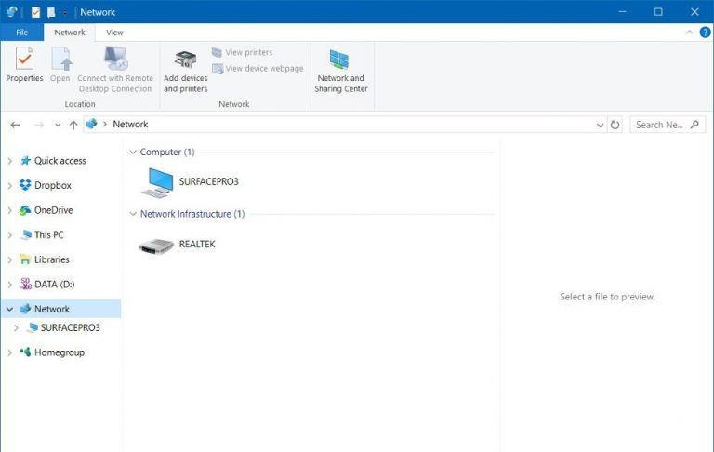The image size is (714, 452).
Task: Collapse the Network Infrastructure (1) group
Action: (x=133, y=214)
